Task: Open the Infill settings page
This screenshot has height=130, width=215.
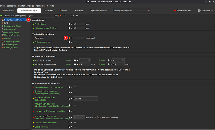Action: click(6, 23)
